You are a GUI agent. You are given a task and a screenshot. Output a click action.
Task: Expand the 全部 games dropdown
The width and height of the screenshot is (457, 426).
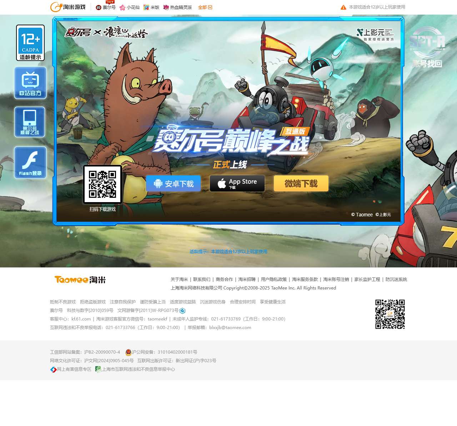[x=205, y=7]
